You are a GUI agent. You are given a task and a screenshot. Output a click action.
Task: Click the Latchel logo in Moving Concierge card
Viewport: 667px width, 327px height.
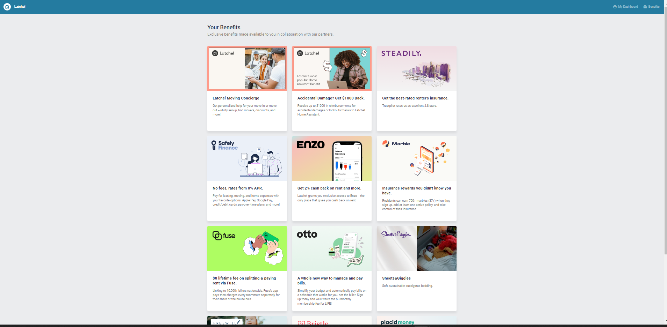tap(223, 53)
